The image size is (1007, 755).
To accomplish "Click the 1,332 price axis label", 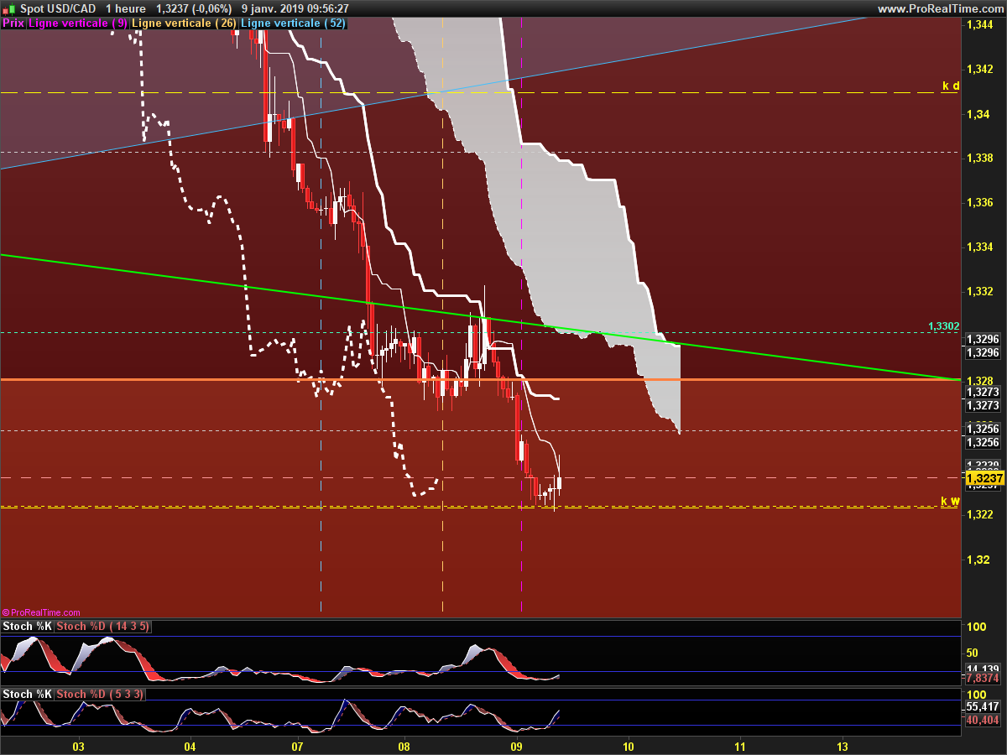I will click(x=980, y=292).
